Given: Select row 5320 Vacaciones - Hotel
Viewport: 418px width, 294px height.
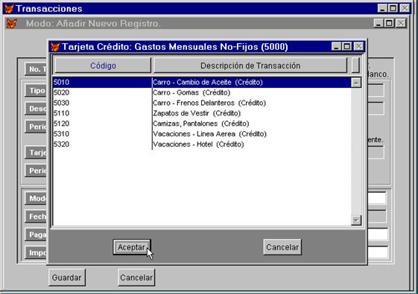Looking at the screenshot, I should [x=202, y=144].
